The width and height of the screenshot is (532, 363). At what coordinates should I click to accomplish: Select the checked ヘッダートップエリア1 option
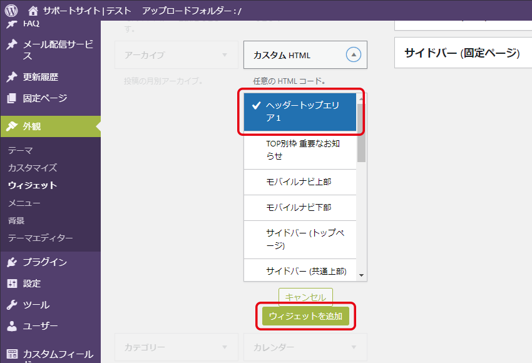click(300, 112)
